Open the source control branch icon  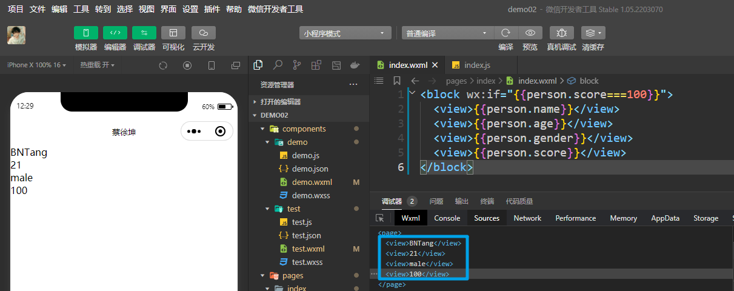[297, 65]
